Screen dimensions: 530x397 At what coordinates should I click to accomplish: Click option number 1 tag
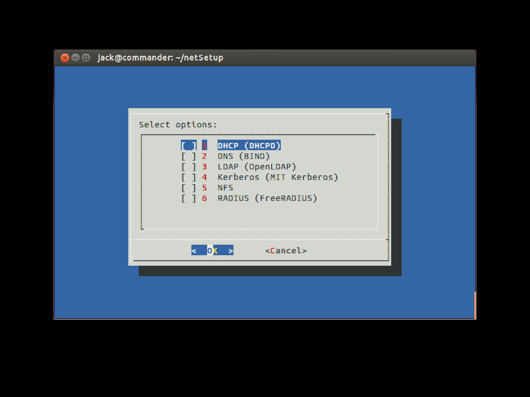click(204, 145)
